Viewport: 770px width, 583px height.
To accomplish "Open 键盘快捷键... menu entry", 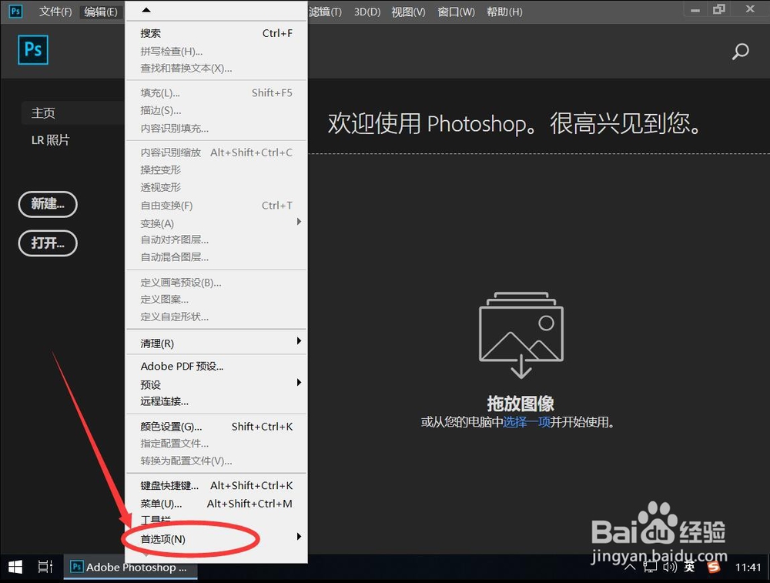I will click(216, 486).
